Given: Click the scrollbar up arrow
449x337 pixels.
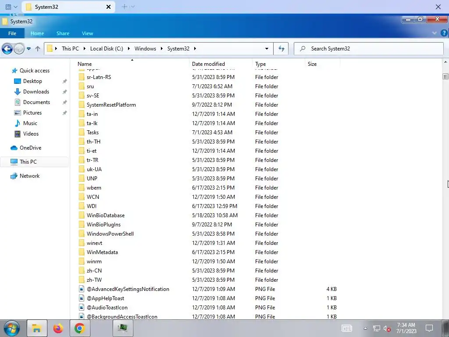Looking at the screenshot, I should 445,62.
